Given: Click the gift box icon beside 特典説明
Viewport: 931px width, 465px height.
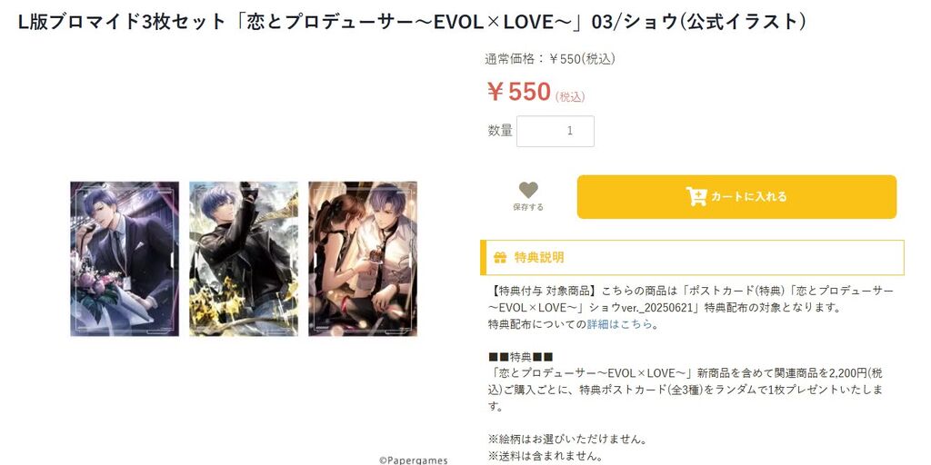Looking at the screenshot, I should pos(500,257).
